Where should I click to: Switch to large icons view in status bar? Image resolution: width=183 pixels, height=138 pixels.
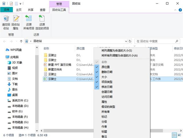179,135
